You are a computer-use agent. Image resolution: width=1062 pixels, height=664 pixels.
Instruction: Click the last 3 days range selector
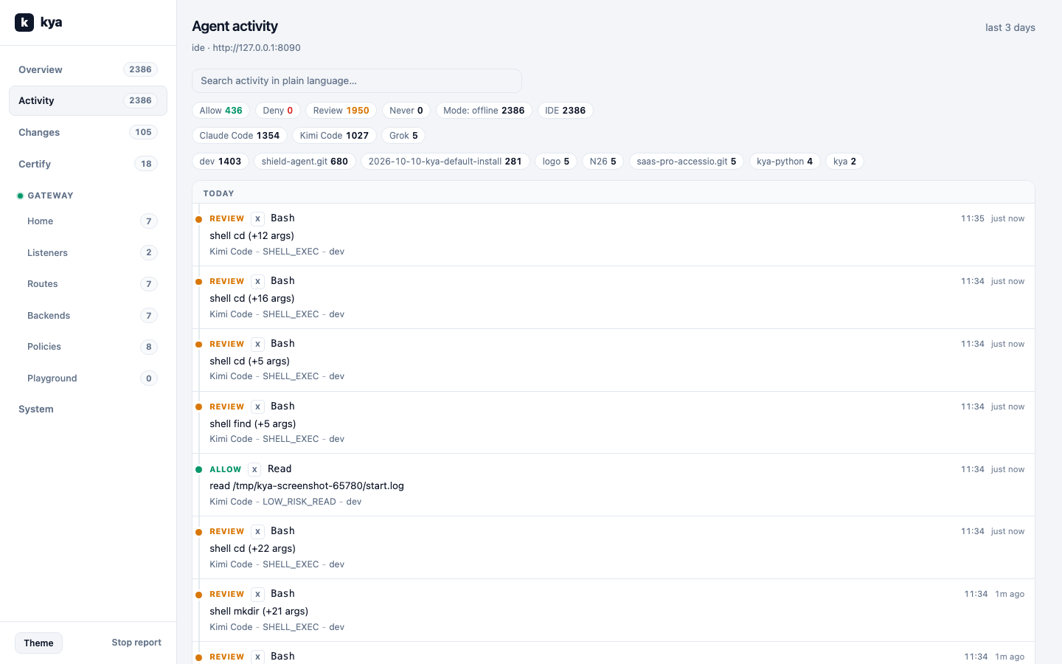(x=1010, y=27)
